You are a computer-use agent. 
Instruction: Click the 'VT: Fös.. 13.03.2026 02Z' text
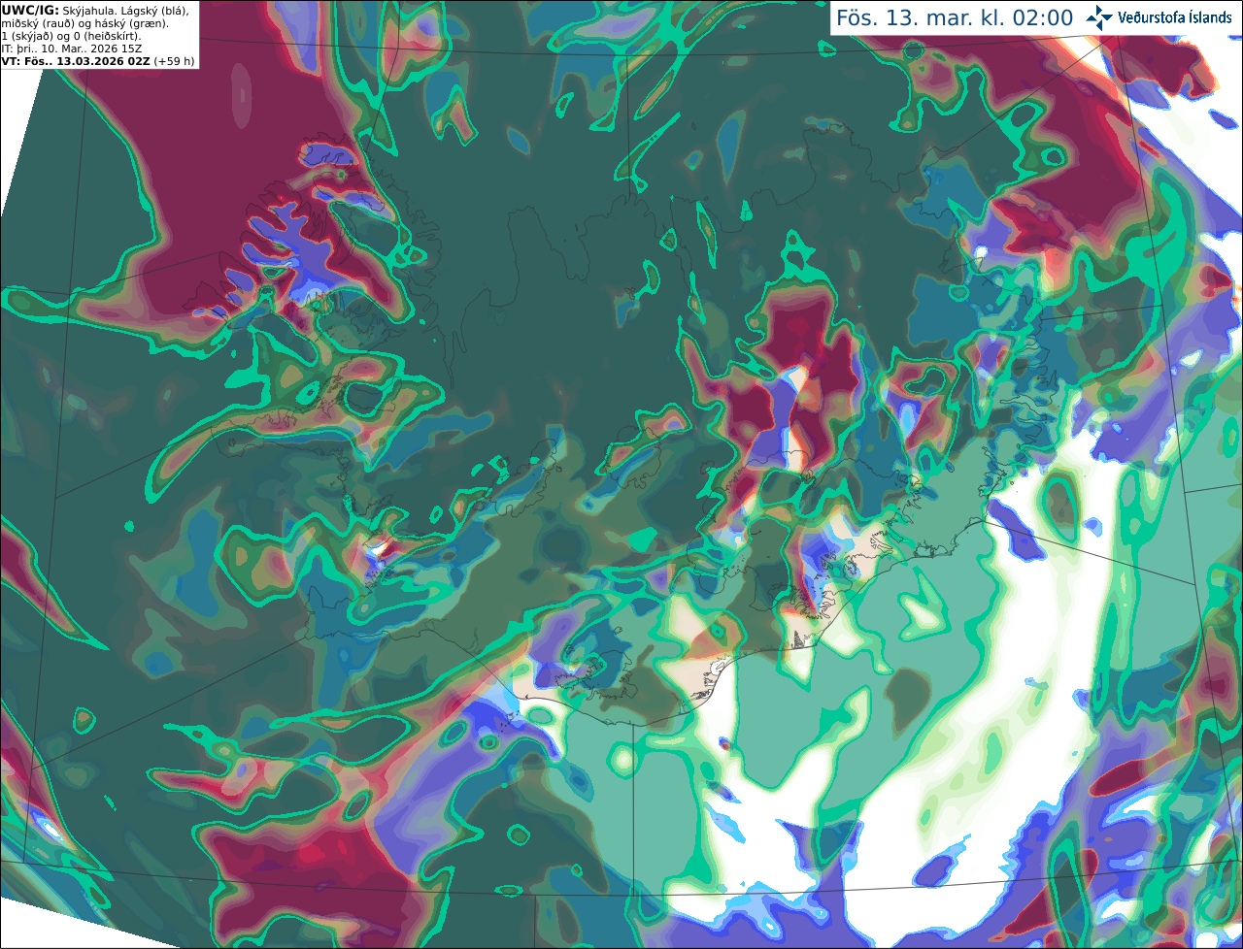[x=76, y=61]
